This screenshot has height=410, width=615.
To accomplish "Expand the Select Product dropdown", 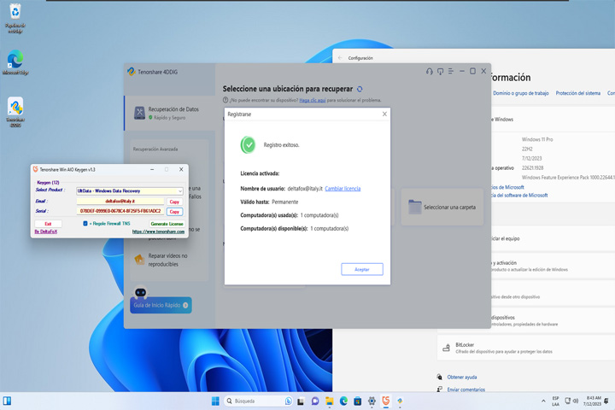I will (x=130, y=191).
